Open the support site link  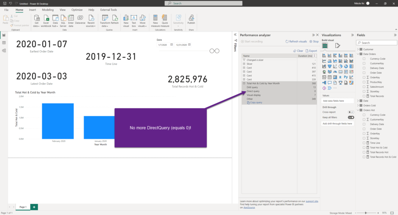coord(312,201)
